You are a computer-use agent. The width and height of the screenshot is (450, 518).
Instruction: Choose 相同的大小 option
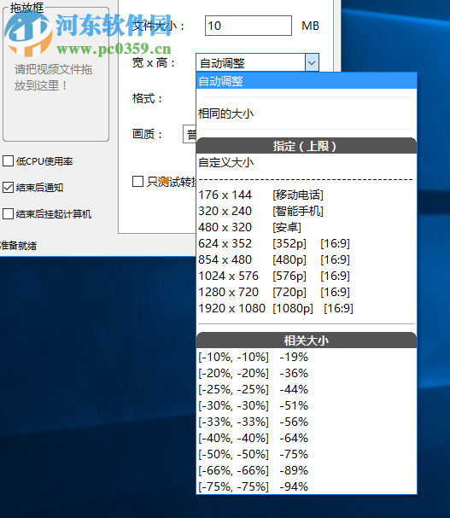pyautogui.click(x=307, y=113)
